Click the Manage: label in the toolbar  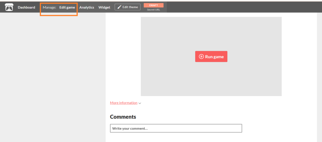(49, 7)
